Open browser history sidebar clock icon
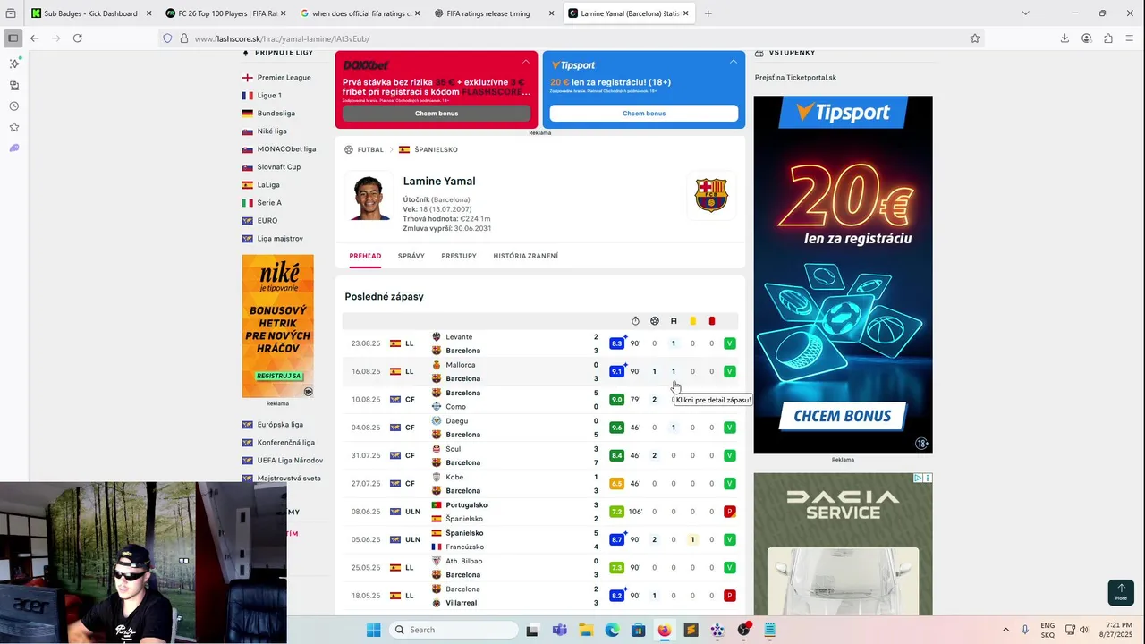Screen dimensions: 1145x644 [14, 106]
